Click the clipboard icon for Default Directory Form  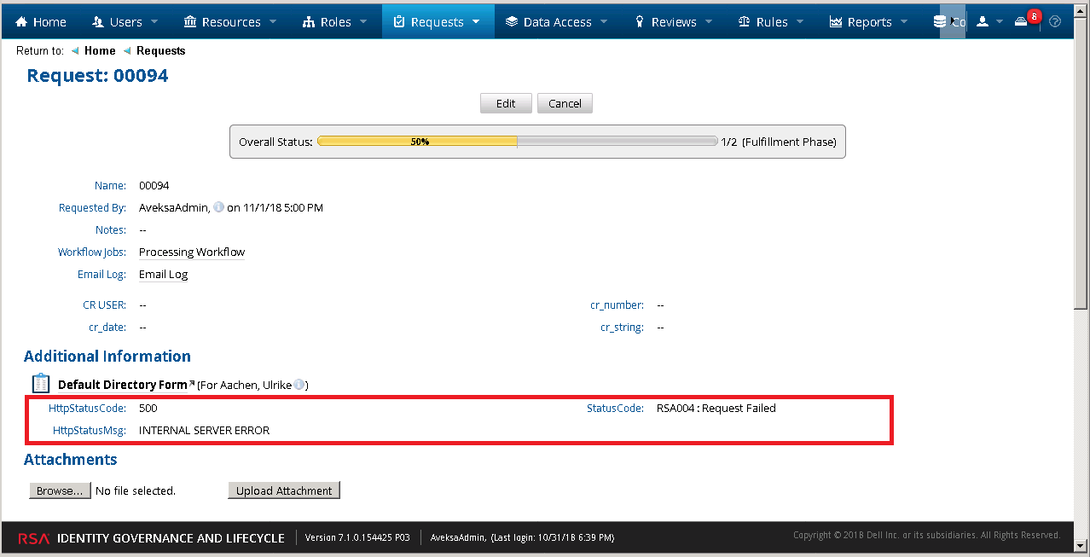(40, 384)
